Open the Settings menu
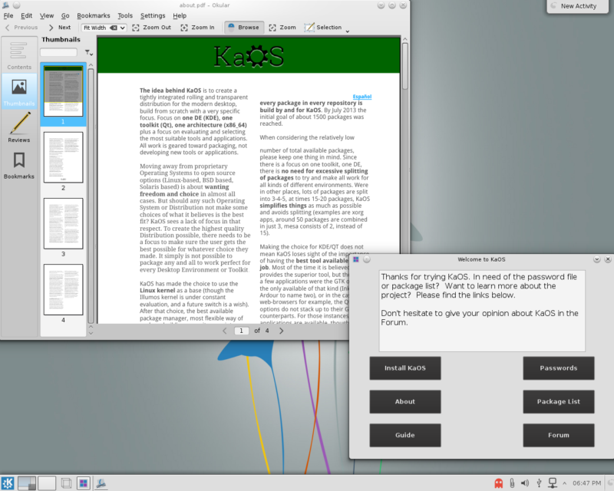The height and width of the screenshot is (491, 614). 153,15
